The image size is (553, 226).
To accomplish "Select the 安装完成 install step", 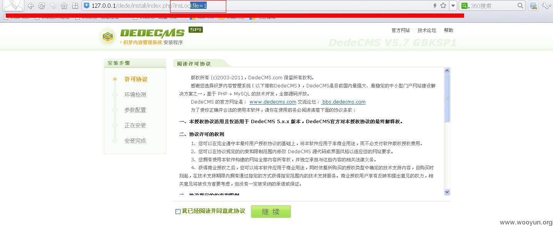I will 135,141.
